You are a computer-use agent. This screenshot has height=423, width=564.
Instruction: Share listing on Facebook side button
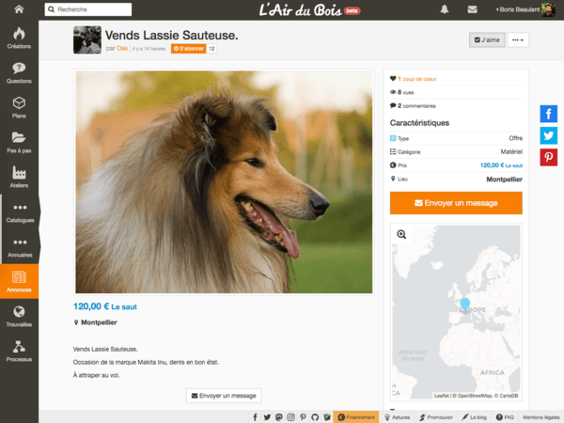[x=549, y=114]
